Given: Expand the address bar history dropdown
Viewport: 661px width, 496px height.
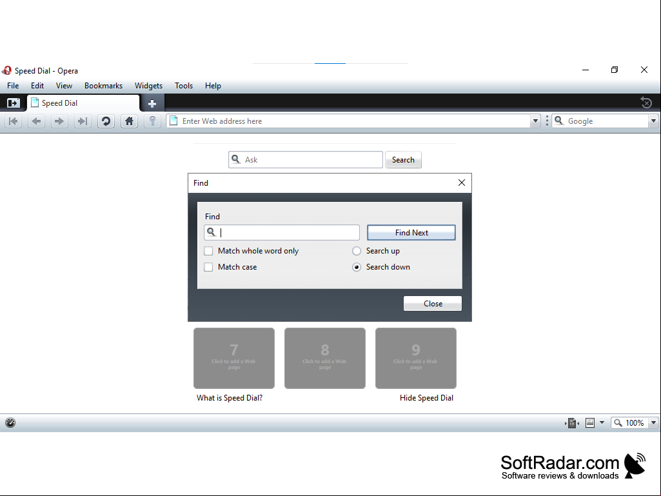Looking at the screenshot, I should click(535, 121).
